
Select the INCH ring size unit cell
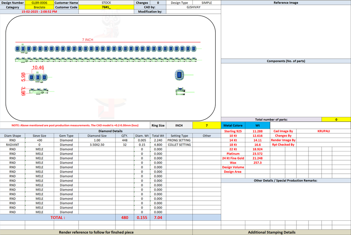coord(179,126)
